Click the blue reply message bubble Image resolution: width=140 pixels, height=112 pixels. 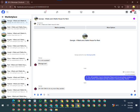click(x=110, y=78)
